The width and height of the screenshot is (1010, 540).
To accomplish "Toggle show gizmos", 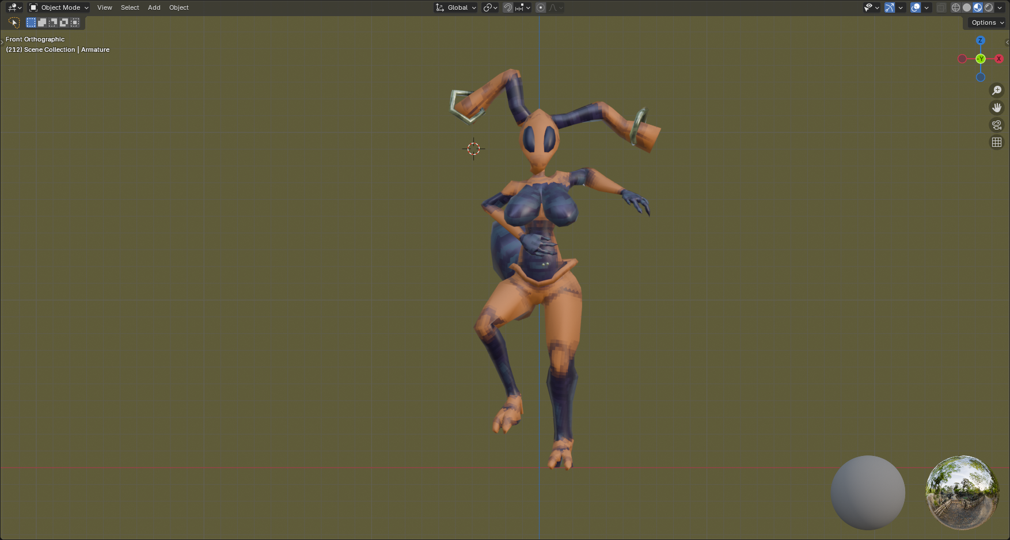I will [890, 7].
